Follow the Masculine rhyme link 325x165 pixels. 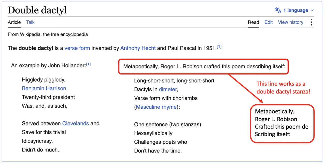pos(156,107)
